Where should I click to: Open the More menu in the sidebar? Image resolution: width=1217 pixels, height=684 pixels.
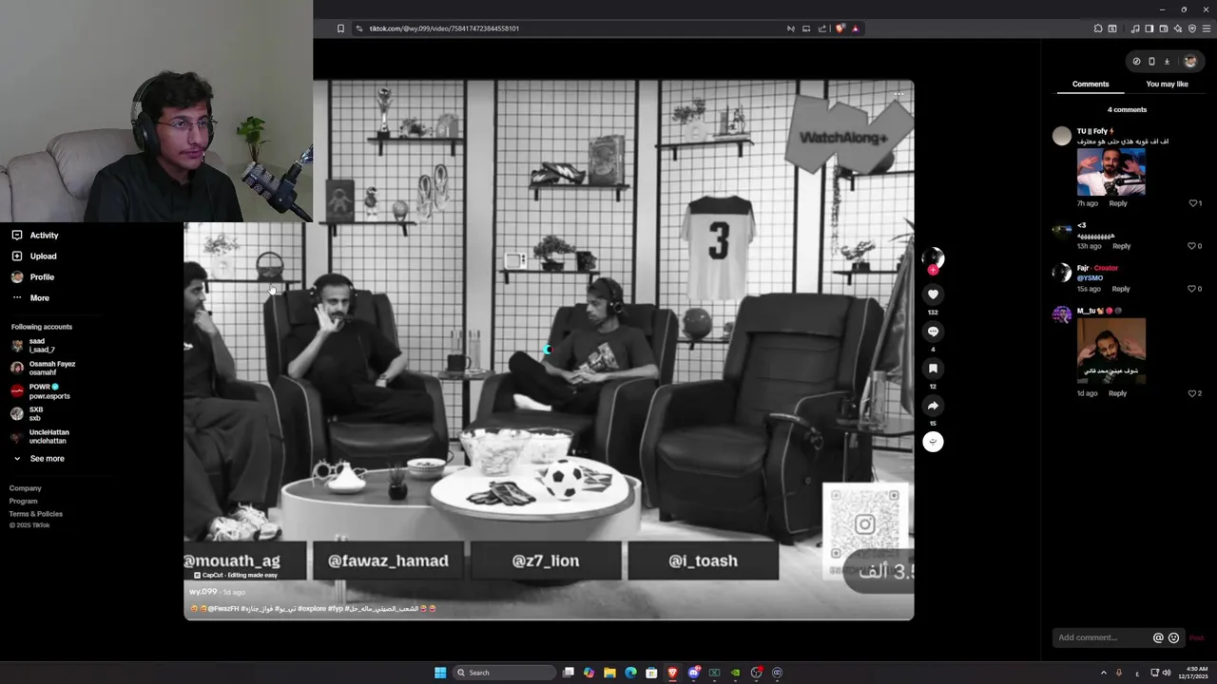click(30, 298)
